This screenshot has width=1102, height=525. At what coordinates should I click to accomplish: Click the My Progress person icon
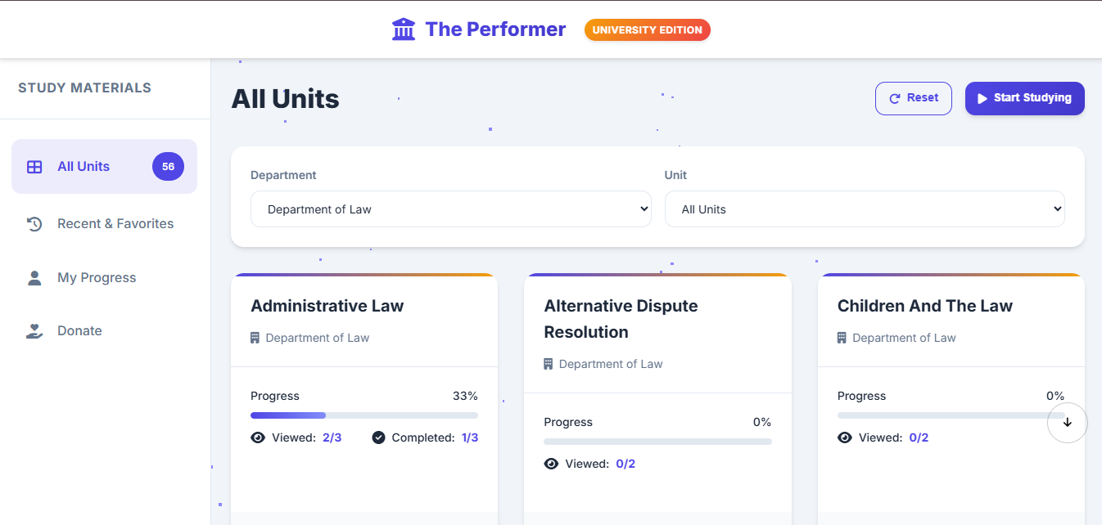[34, 278]
